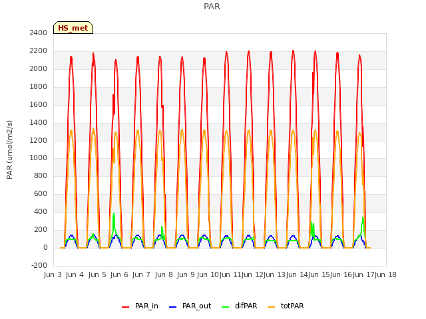Image resolution: width=426 pixels, height=319 pixels.
Task: Select the PAR_out legend label
Action: coord(197,306)
